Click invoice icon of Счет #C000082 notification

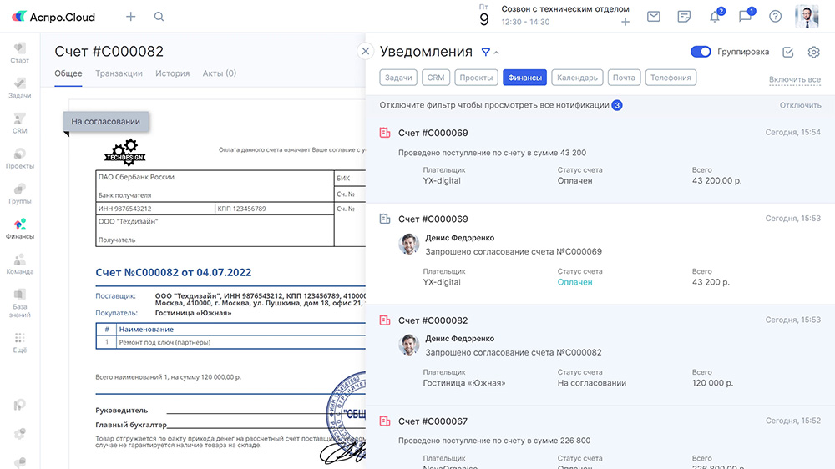point(384,320)
